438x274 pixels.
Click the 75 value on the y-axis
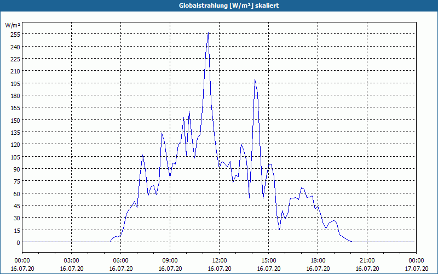[18, 181]
